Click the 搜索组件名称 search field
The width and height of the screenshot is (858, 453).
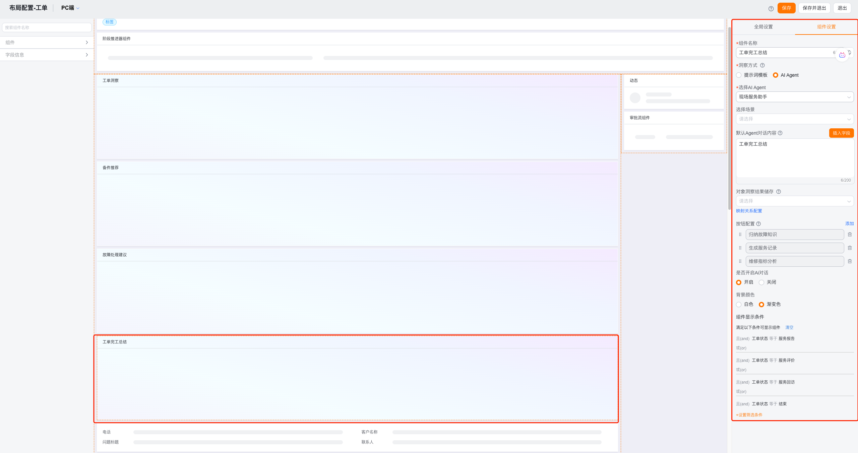click(47, 27)
